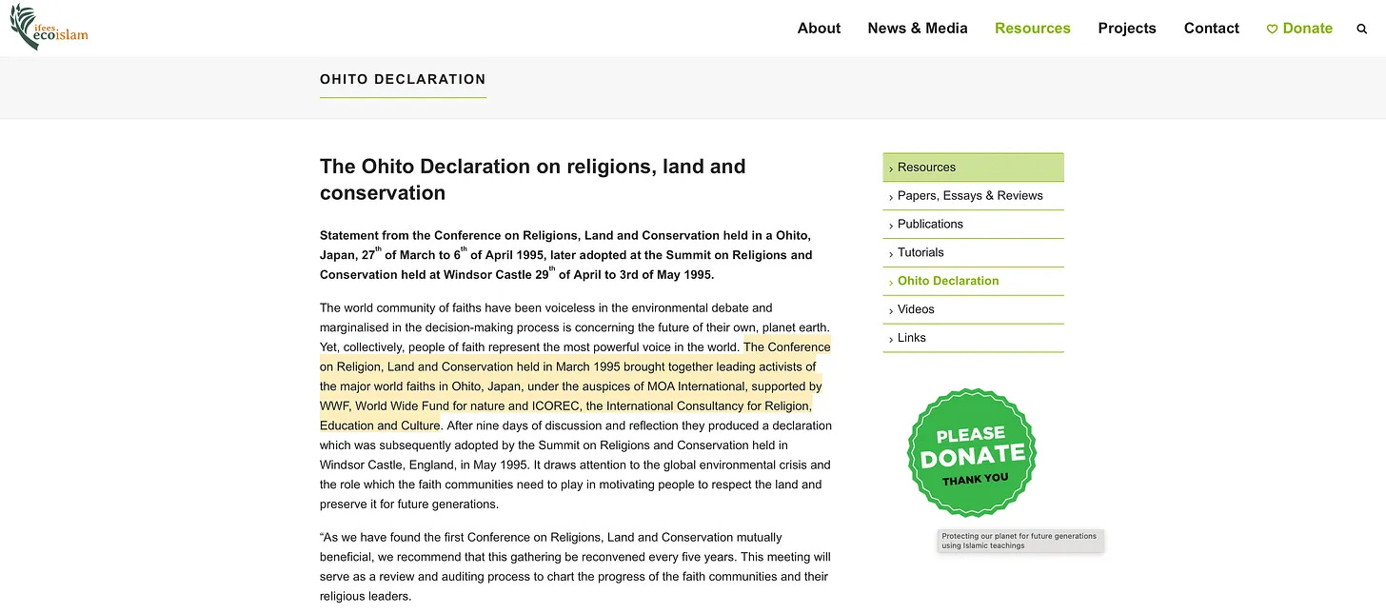The height and width of the screenshot is (613, 1386).
Task: Click the chevron beside Videos
Action: (891, 311)
